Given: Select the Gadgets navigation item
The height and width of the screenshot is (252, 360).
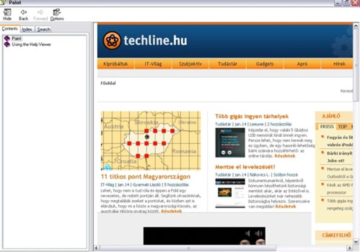Looking at the screenshot, I should click(265, 64).
